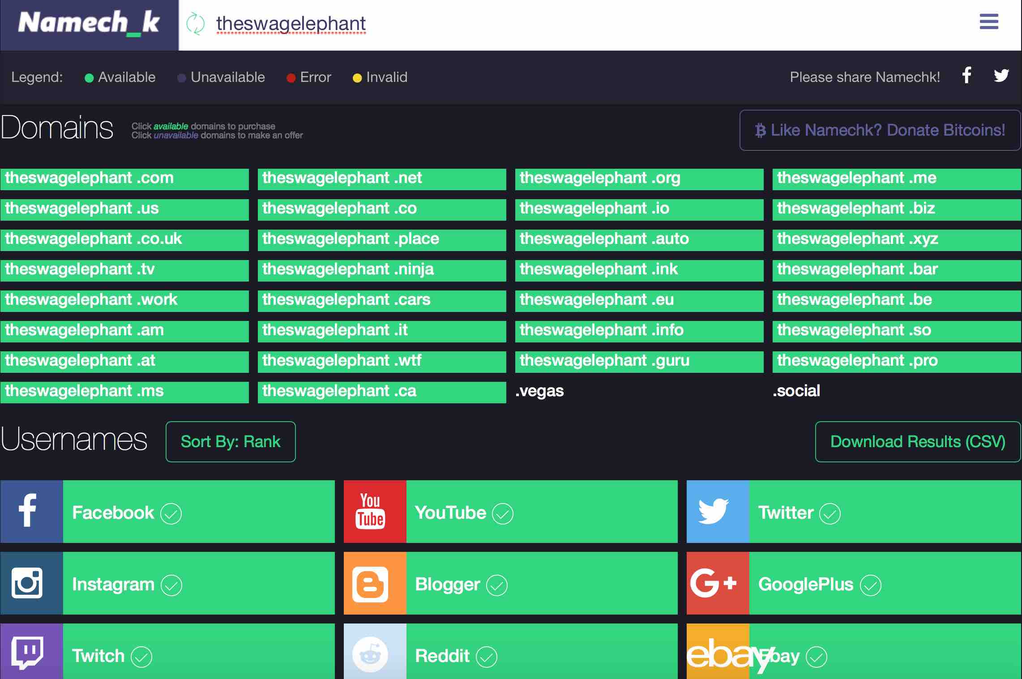This screenshot has width=1022, height=679.
Task: Click the YouTube icon for username check
Action: (371, 512)
